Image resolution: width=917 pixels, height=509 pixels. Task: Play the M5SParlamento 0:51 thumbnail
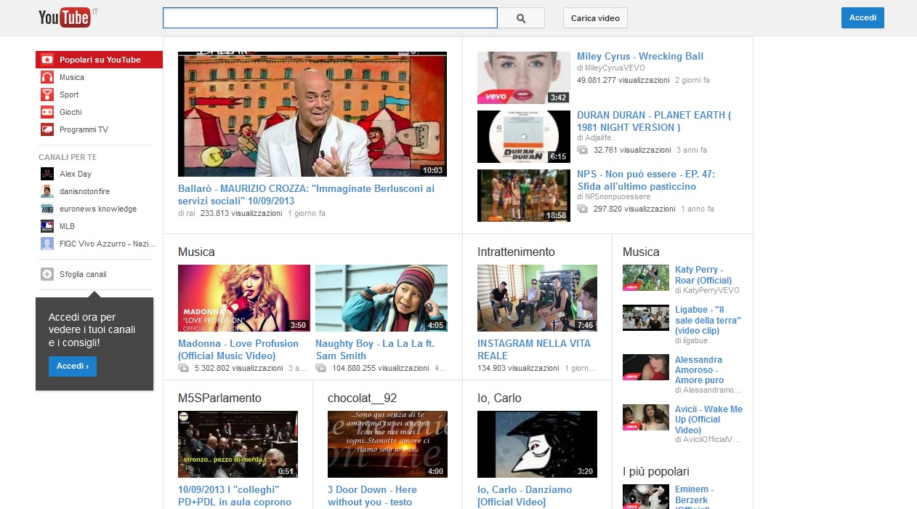tap(238, 444)
